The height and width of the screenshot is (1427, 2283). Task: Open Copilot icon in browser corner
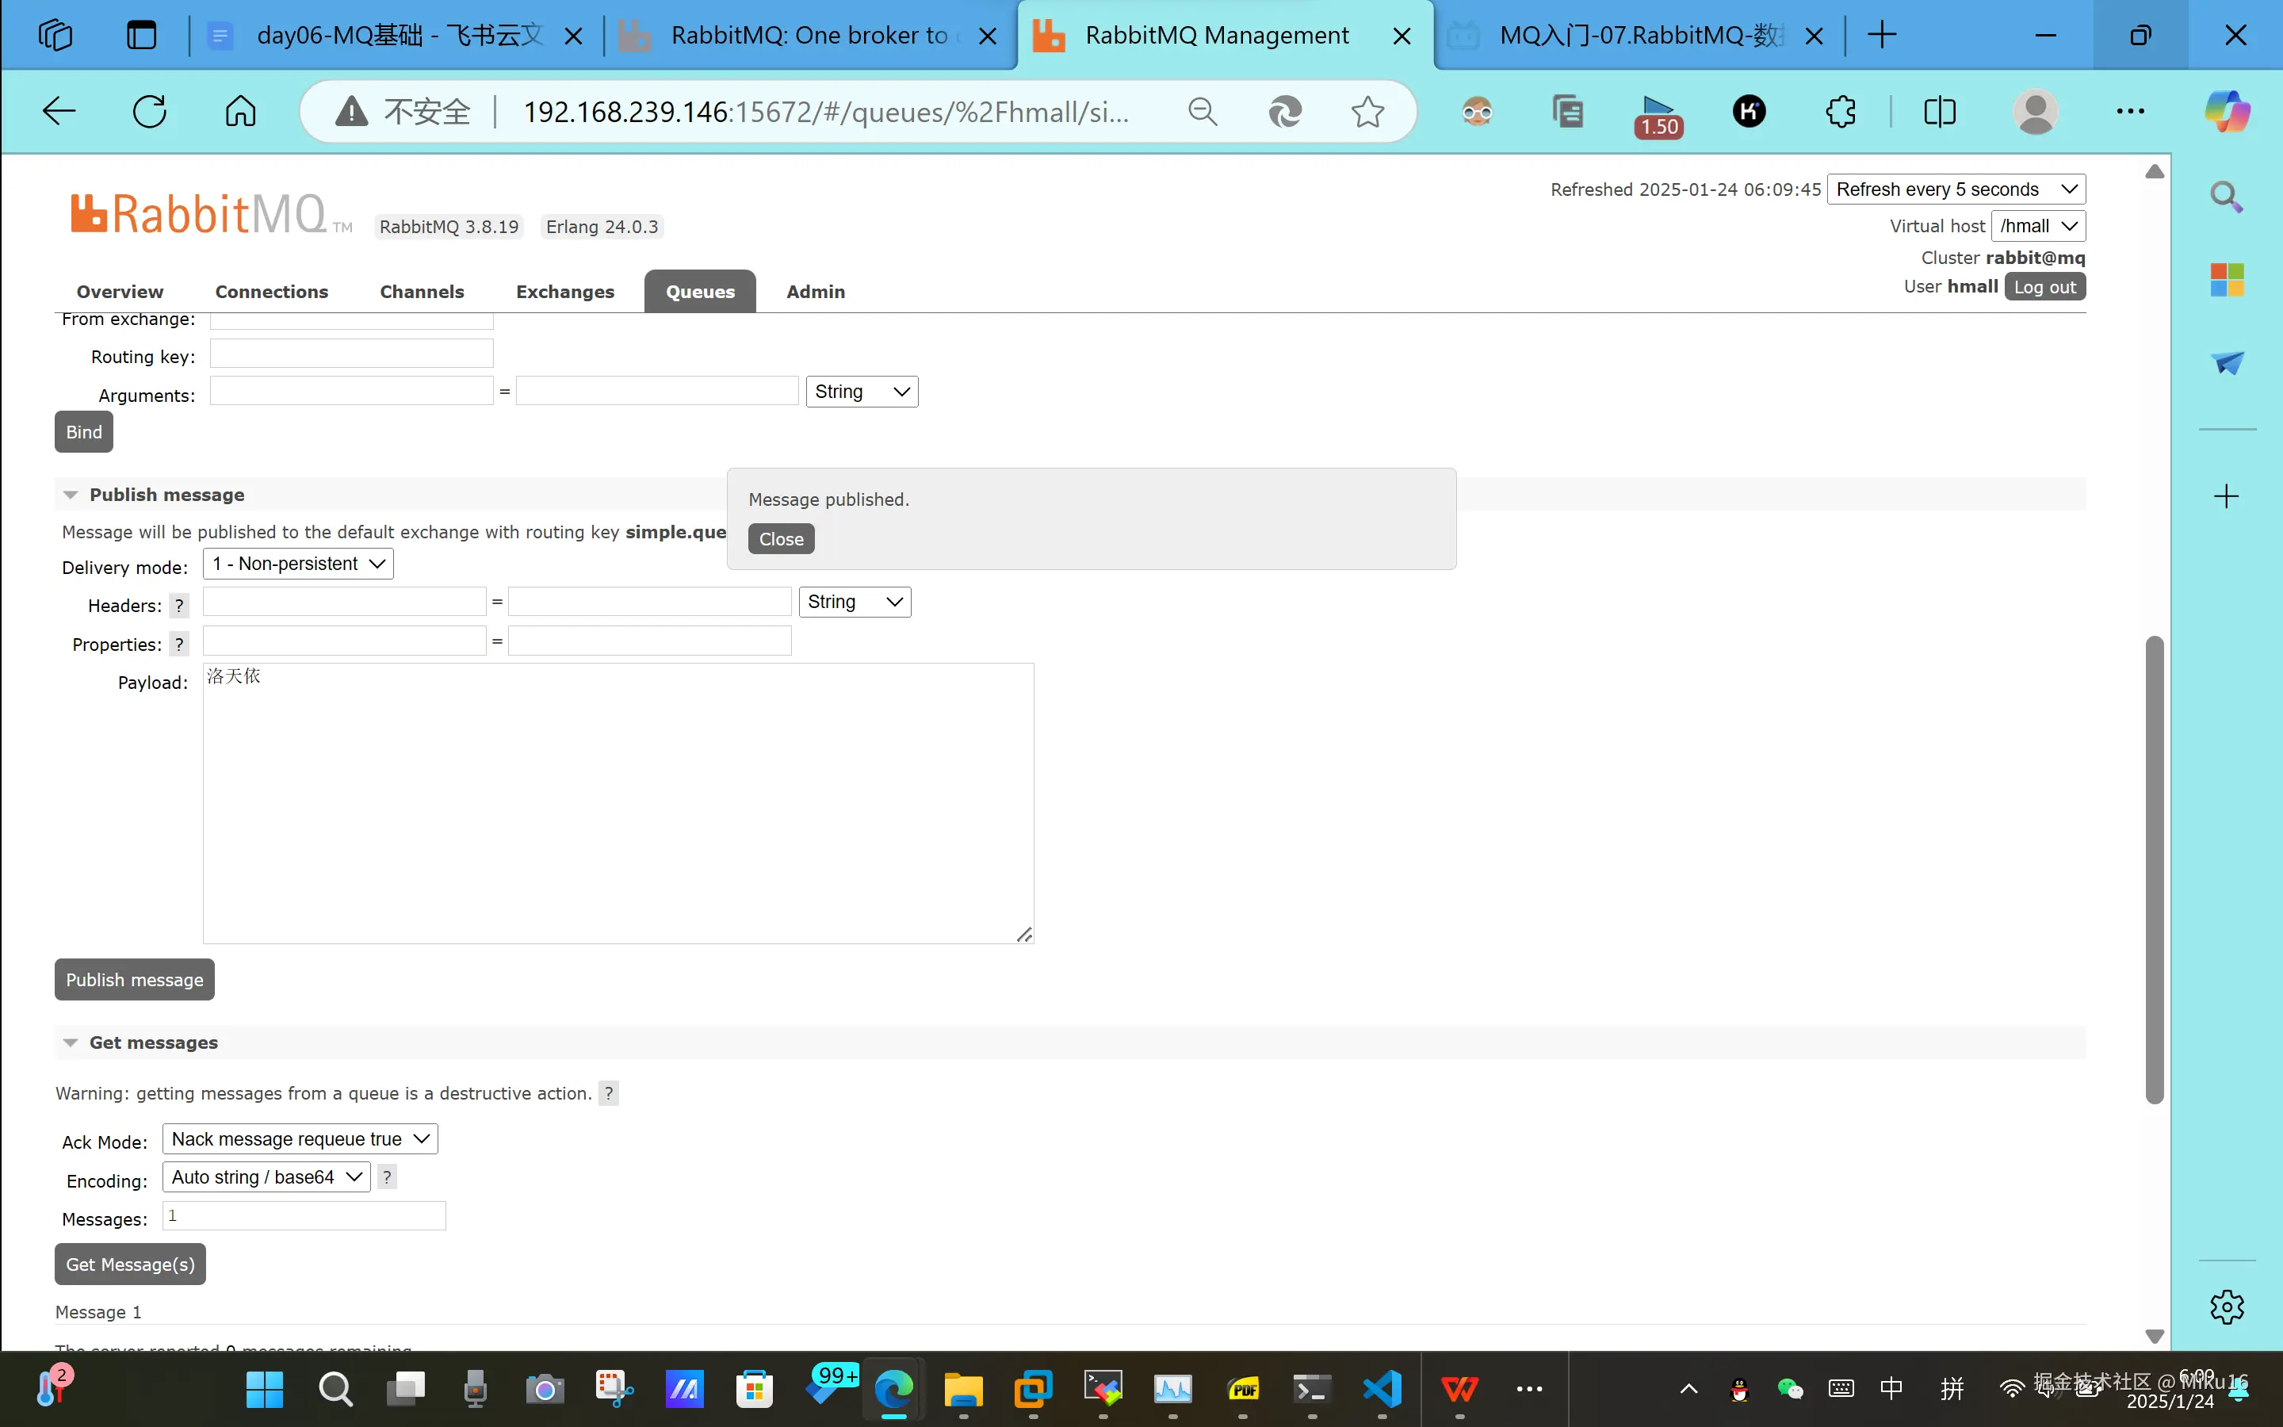coord(2227,113)
